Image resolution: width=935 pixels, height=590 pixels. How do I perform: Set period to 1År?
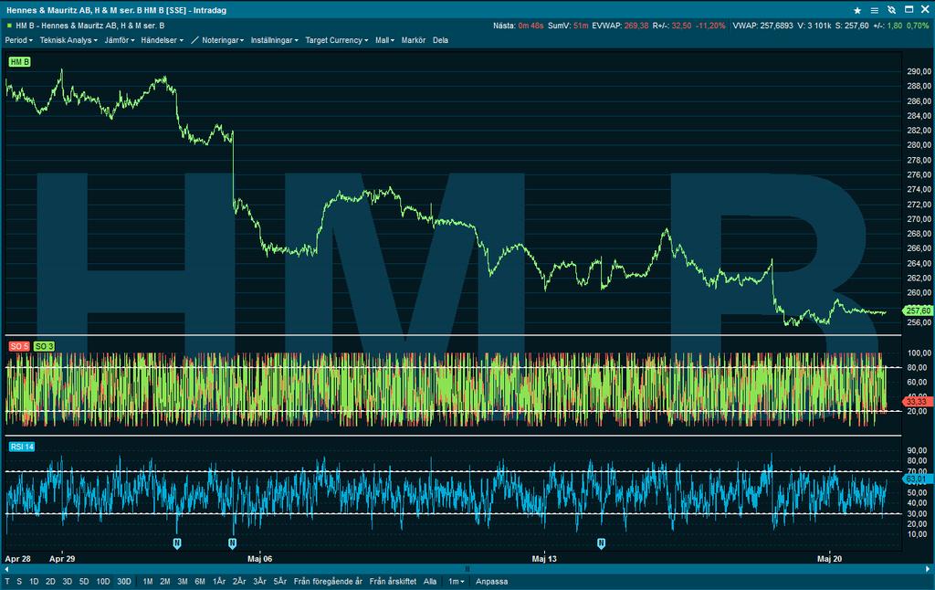coord(219,581)
